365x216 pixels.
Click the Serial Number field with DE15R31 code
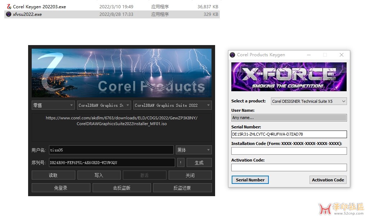(289, 134)
